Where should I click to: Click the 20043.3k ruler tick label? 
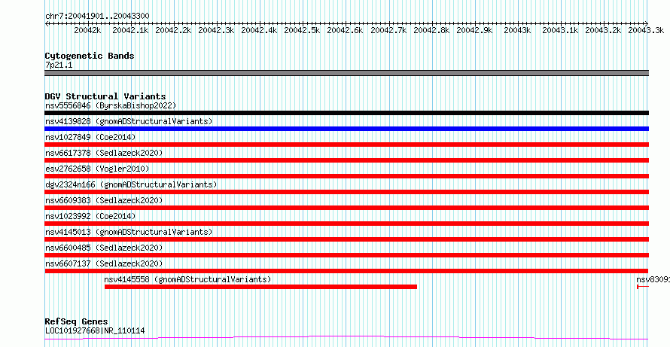click(x=646, y=30)
